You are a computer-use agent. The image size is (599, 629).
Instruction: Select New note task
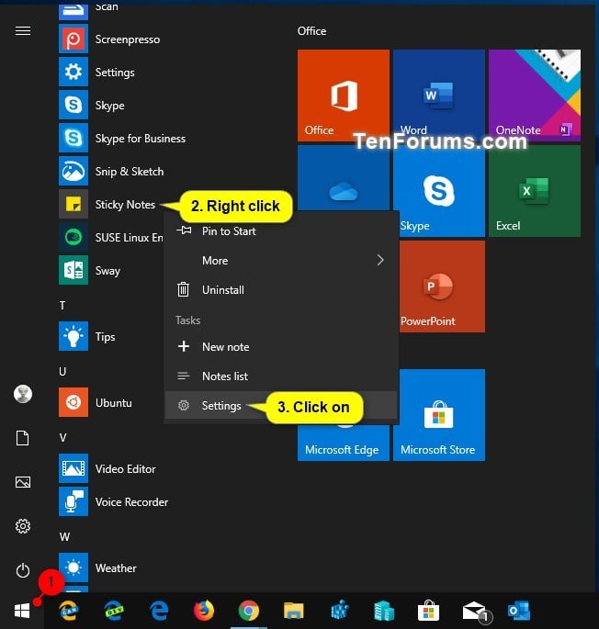[x=281, y=346]
